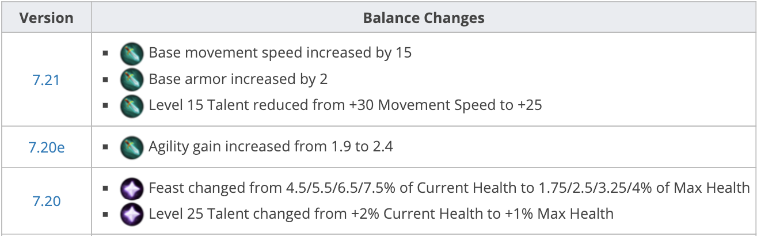Open the Feast ability icon

point(131,188)
